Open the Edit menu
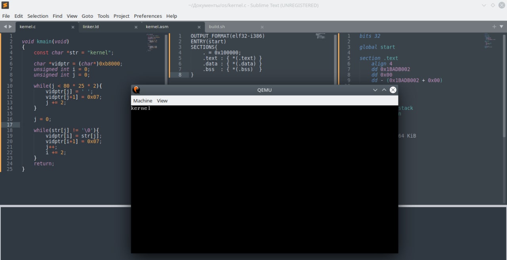Image resolution: width=507 pixels, height=260 pixels. (19, 16)
